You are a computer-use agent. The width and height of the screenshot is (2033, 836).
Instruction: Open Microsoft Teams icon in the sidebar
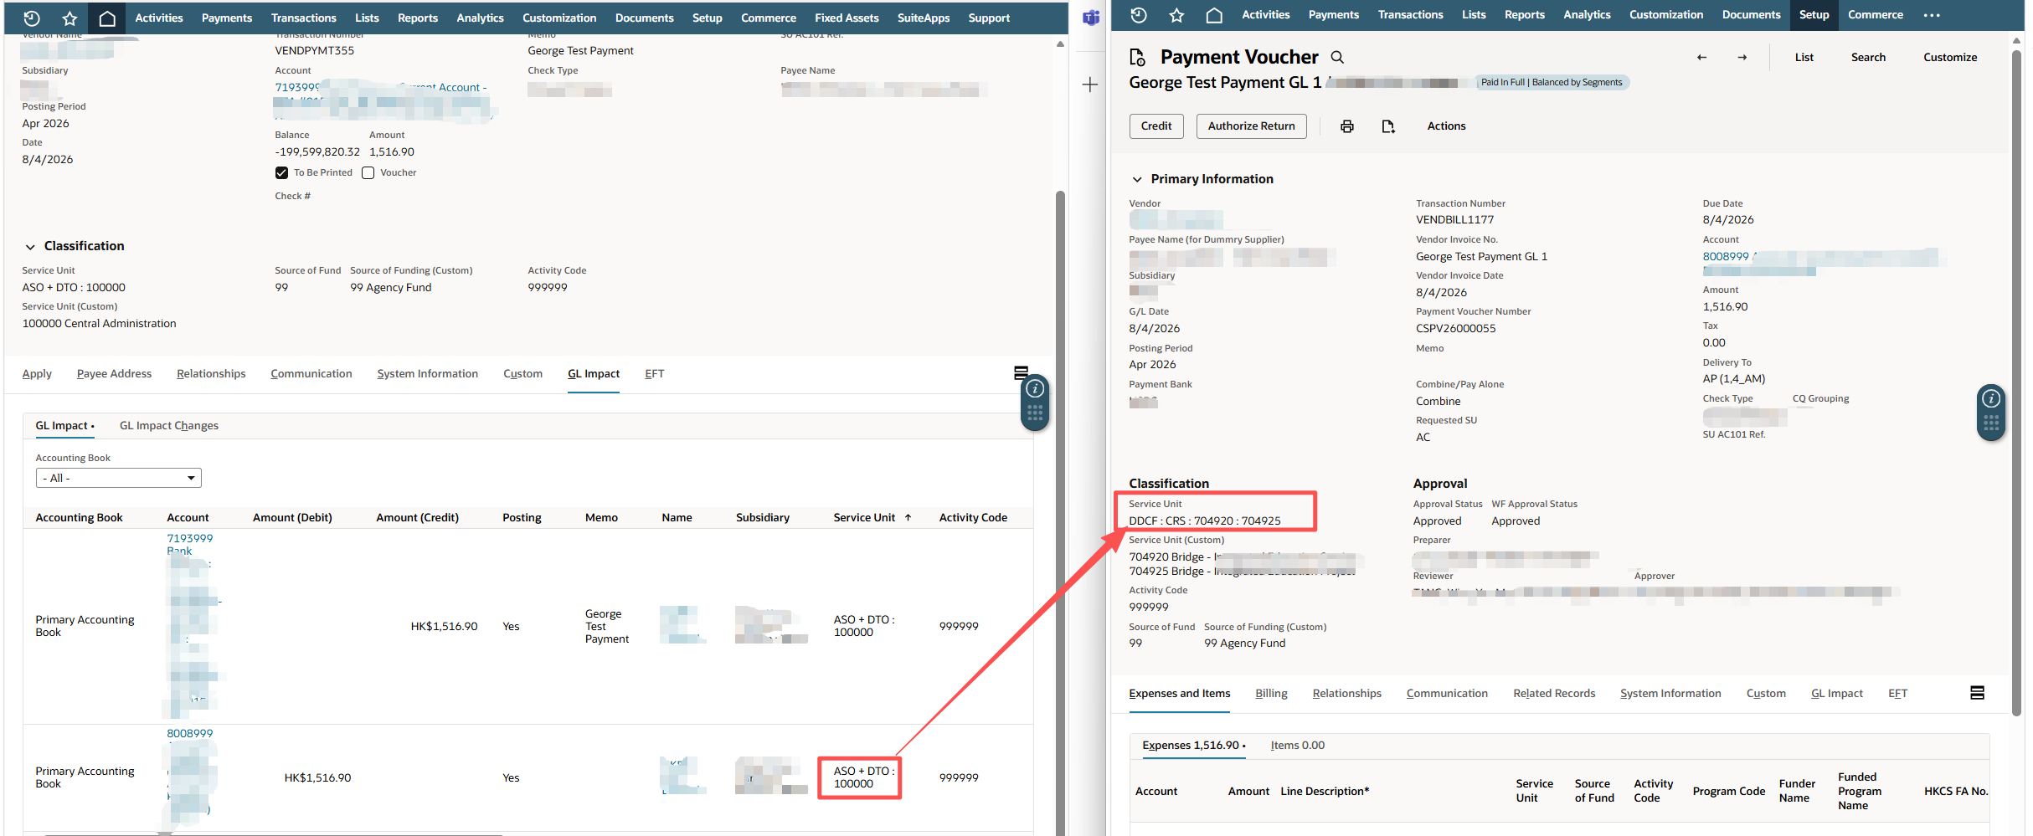[1091, 18]
